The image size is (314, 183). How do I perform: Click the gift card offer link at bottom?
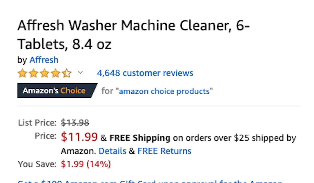pyautogui.click(x=150, y=181)
